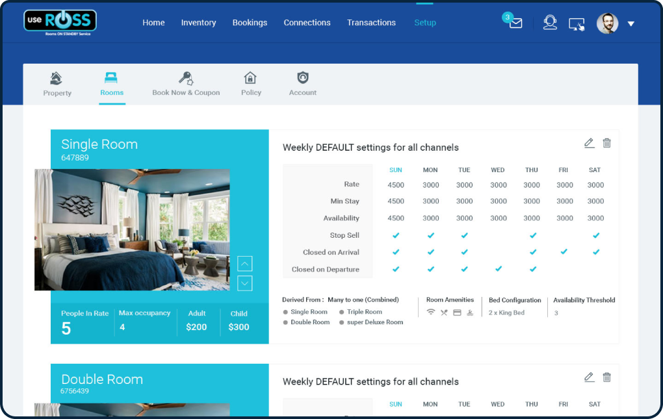The height and width of the screenshot is (419, 663).
Task: Toggle Single Room Stop Sell for Tuesday
Action: 464,235
